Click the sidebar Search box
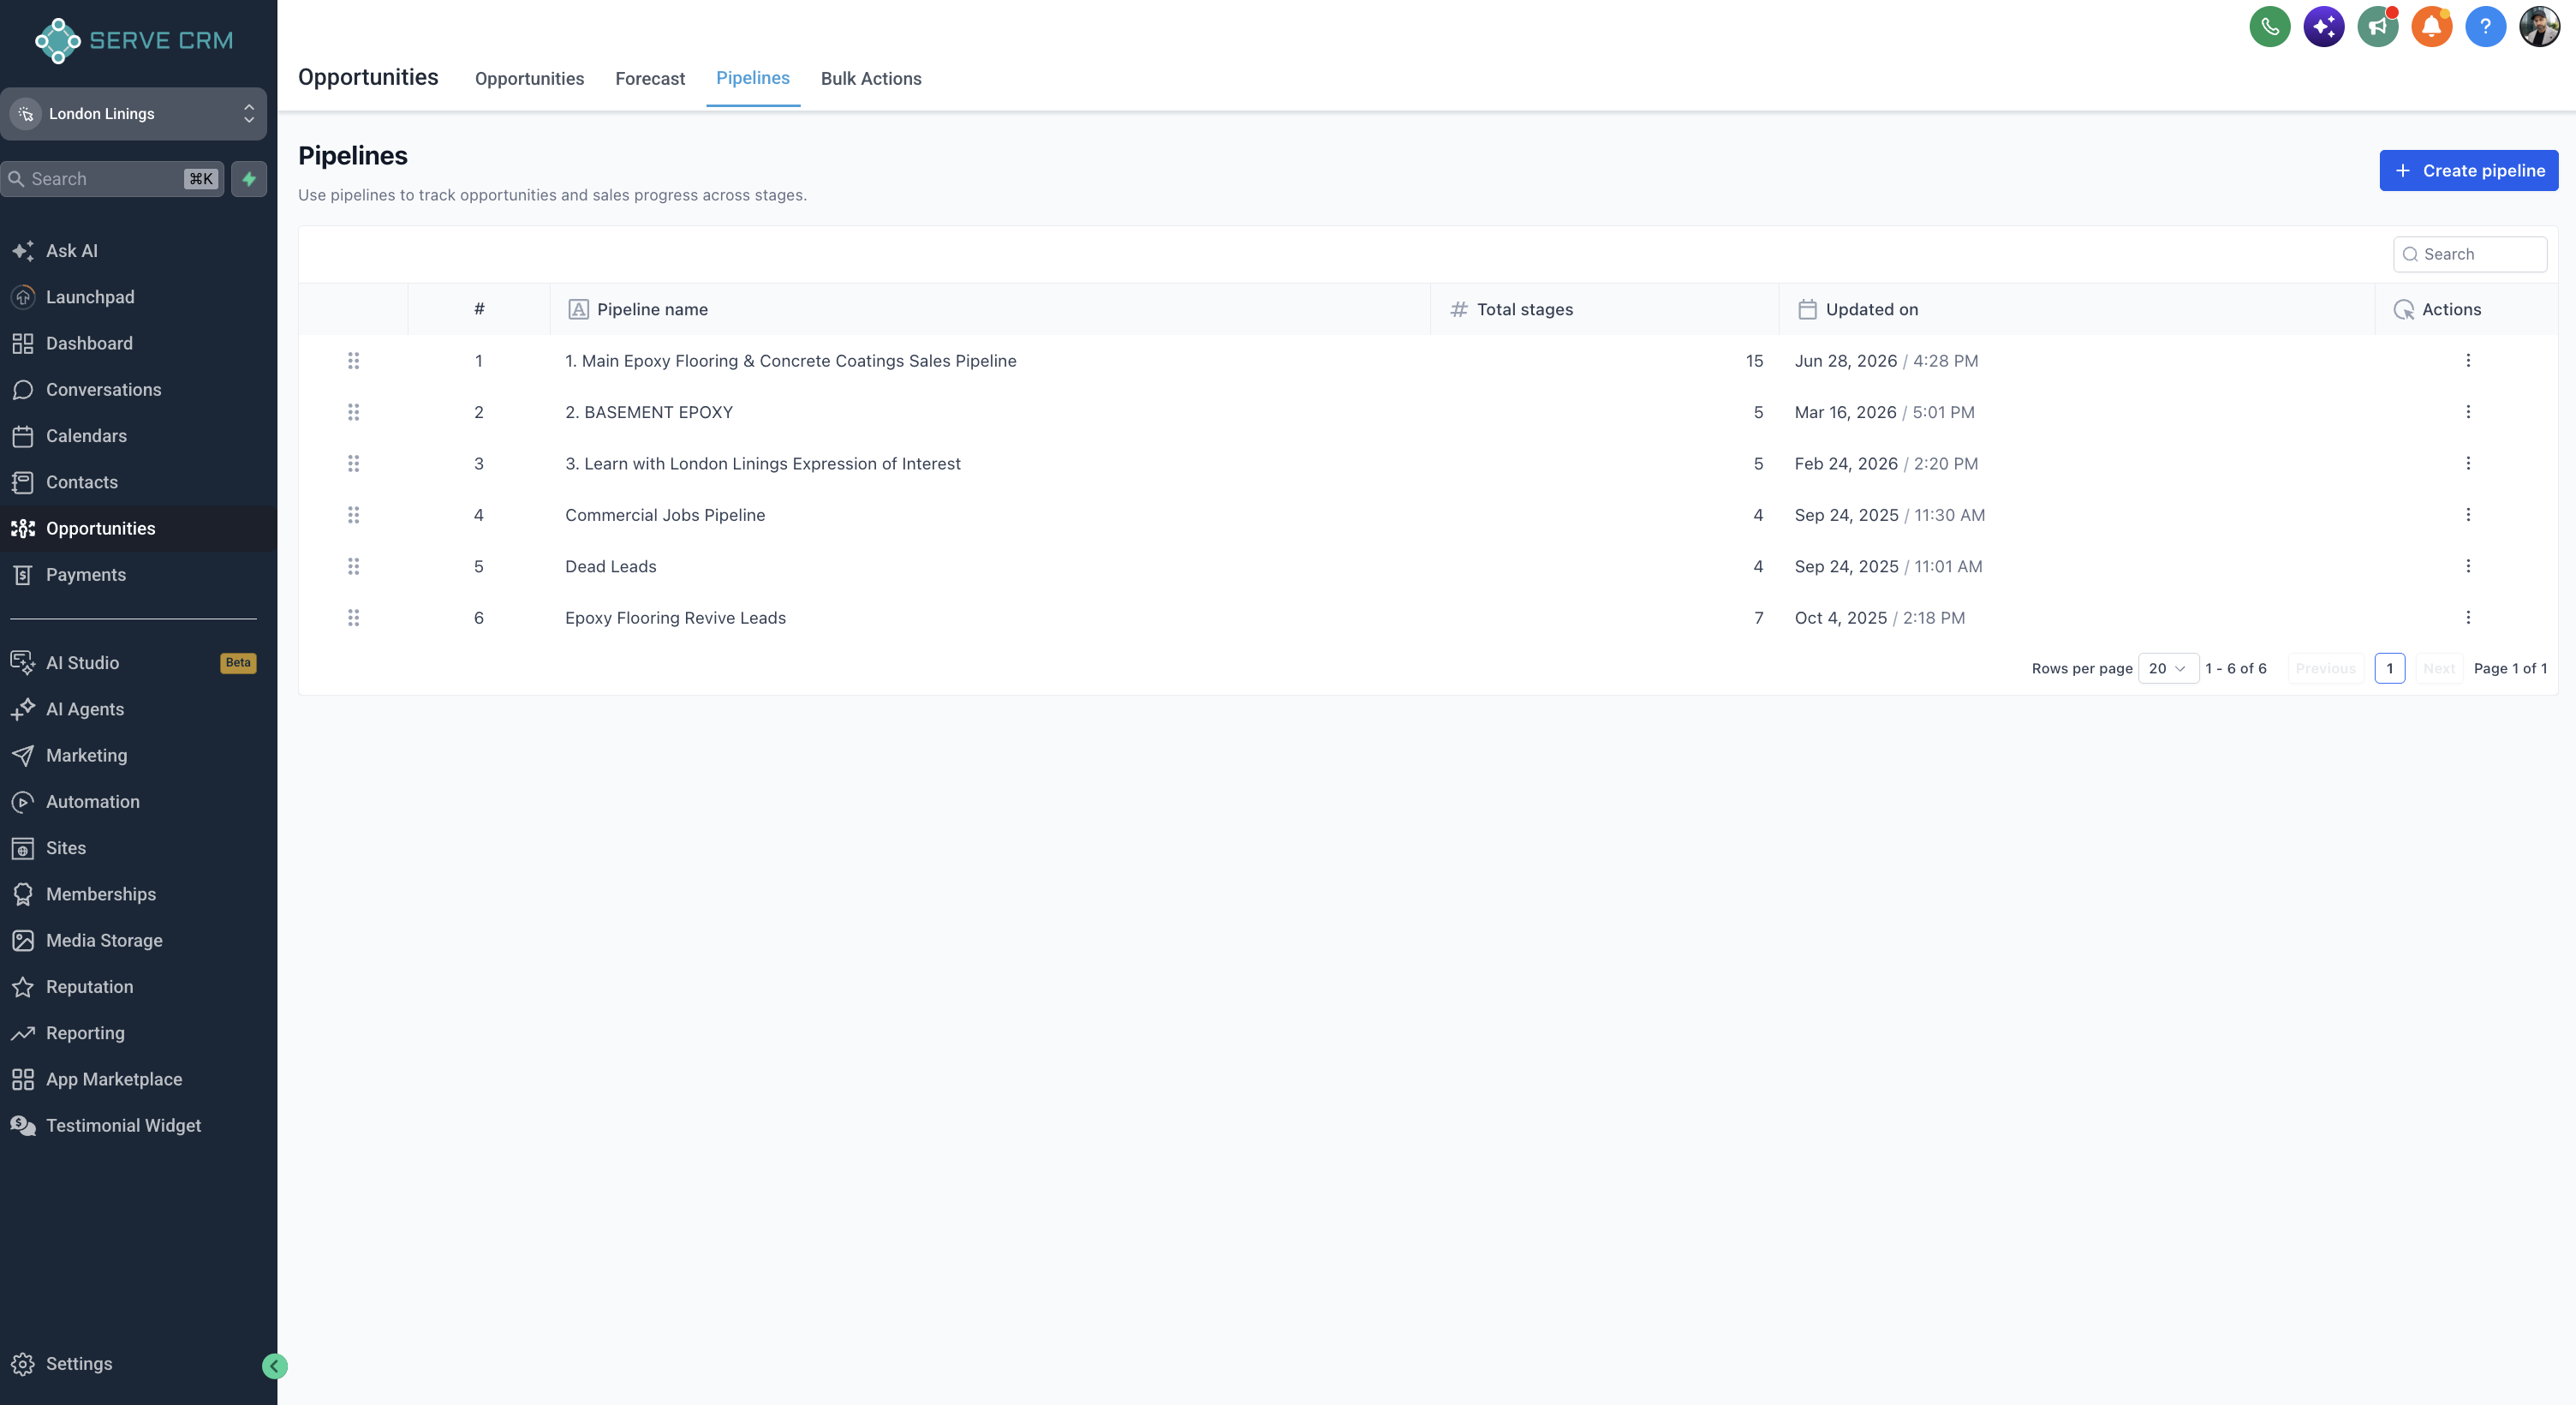Viewport: 2576px width, 1405px height. click(112, 179)
